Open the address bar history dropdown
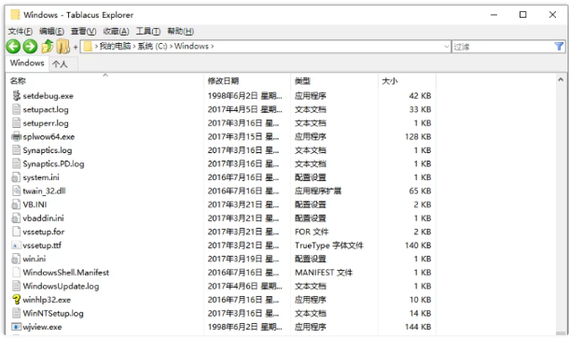 (x=447, y=47)
